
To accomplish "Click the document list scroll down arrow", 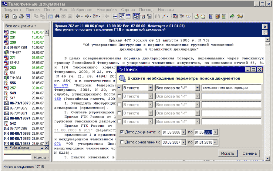I will [46, 143].
